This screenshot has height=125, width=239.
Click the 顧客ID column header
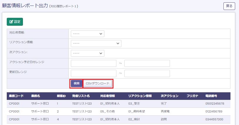(x=61, y=96)
